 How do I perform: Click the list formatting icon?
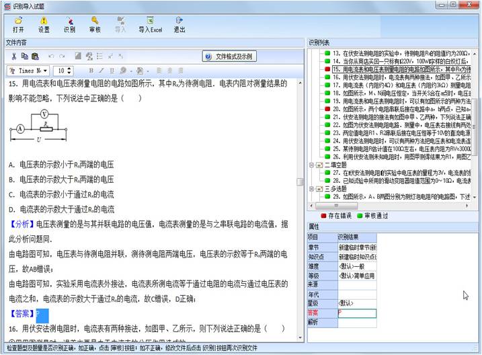99,56
